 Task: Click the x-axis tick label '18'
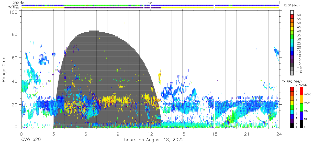click(215, 134)
